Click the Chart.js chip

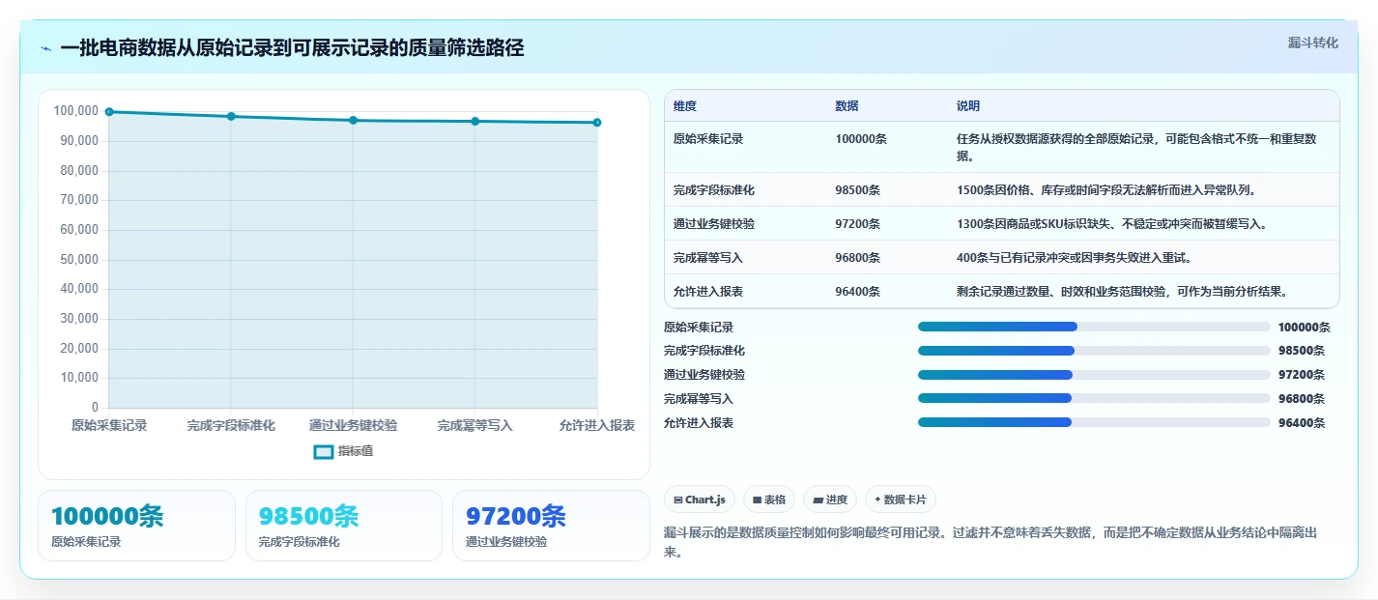coord(700,500)
